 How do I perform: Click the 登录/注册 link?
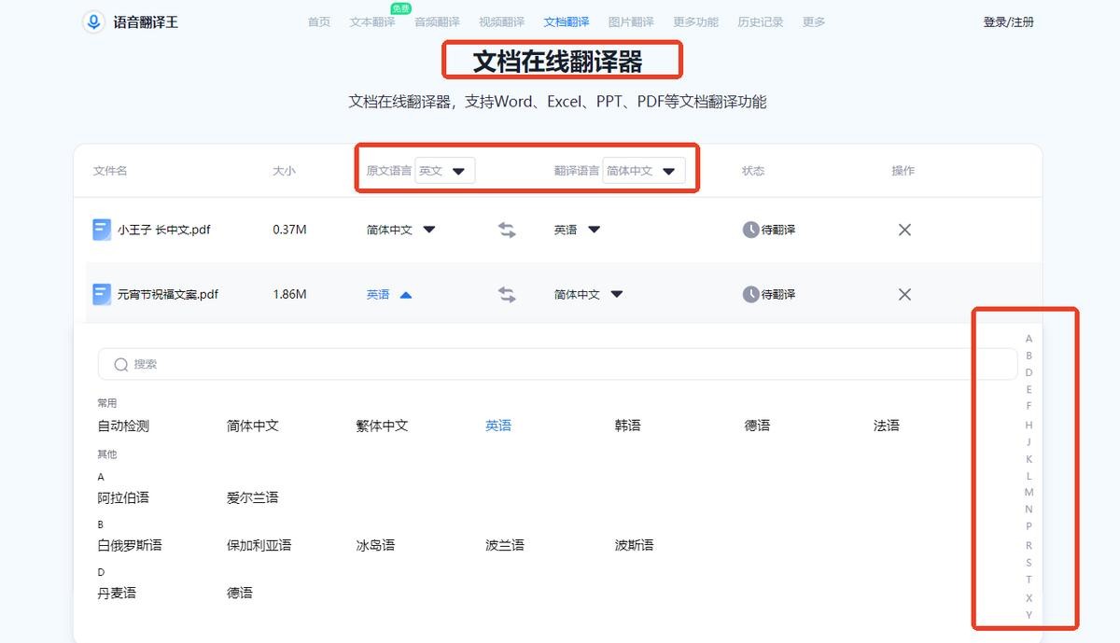[1008, 21]
